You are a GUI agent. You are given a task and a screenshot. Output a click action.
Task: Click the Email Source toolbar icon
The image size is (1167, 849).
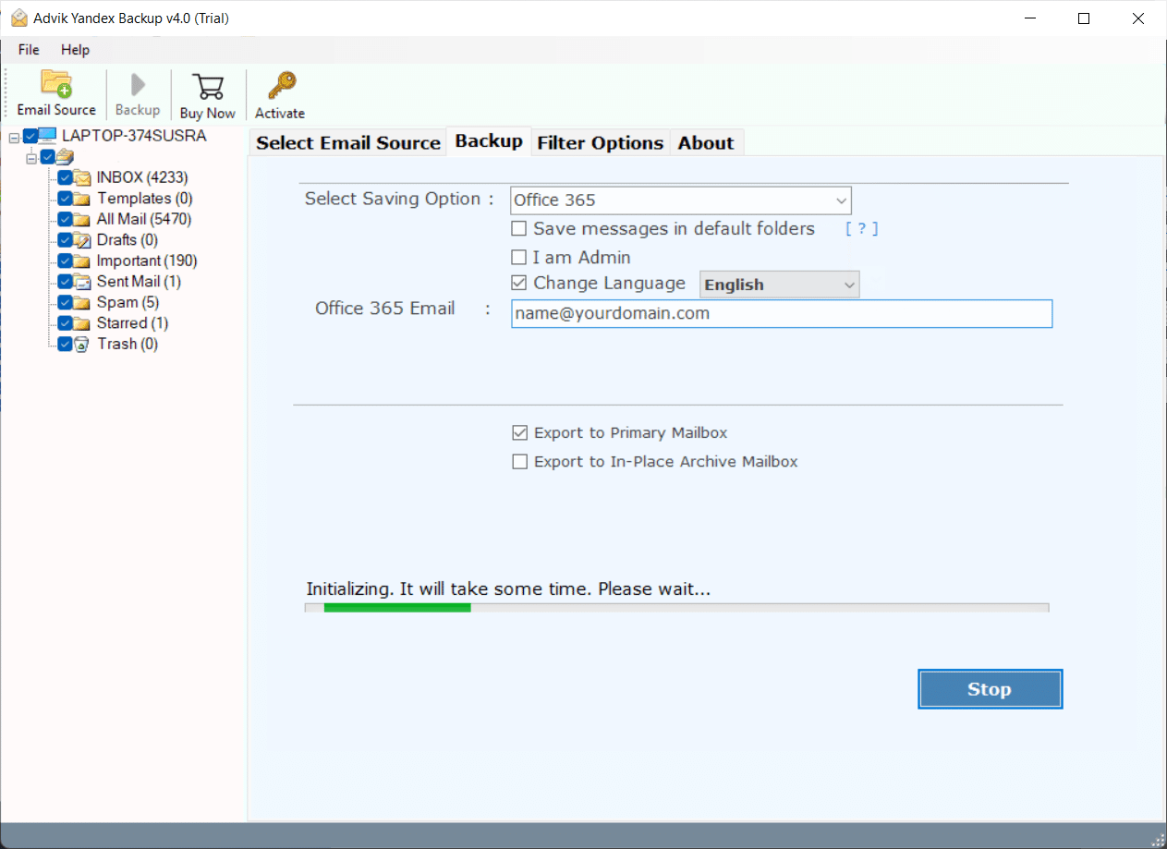tap(56, 84)
